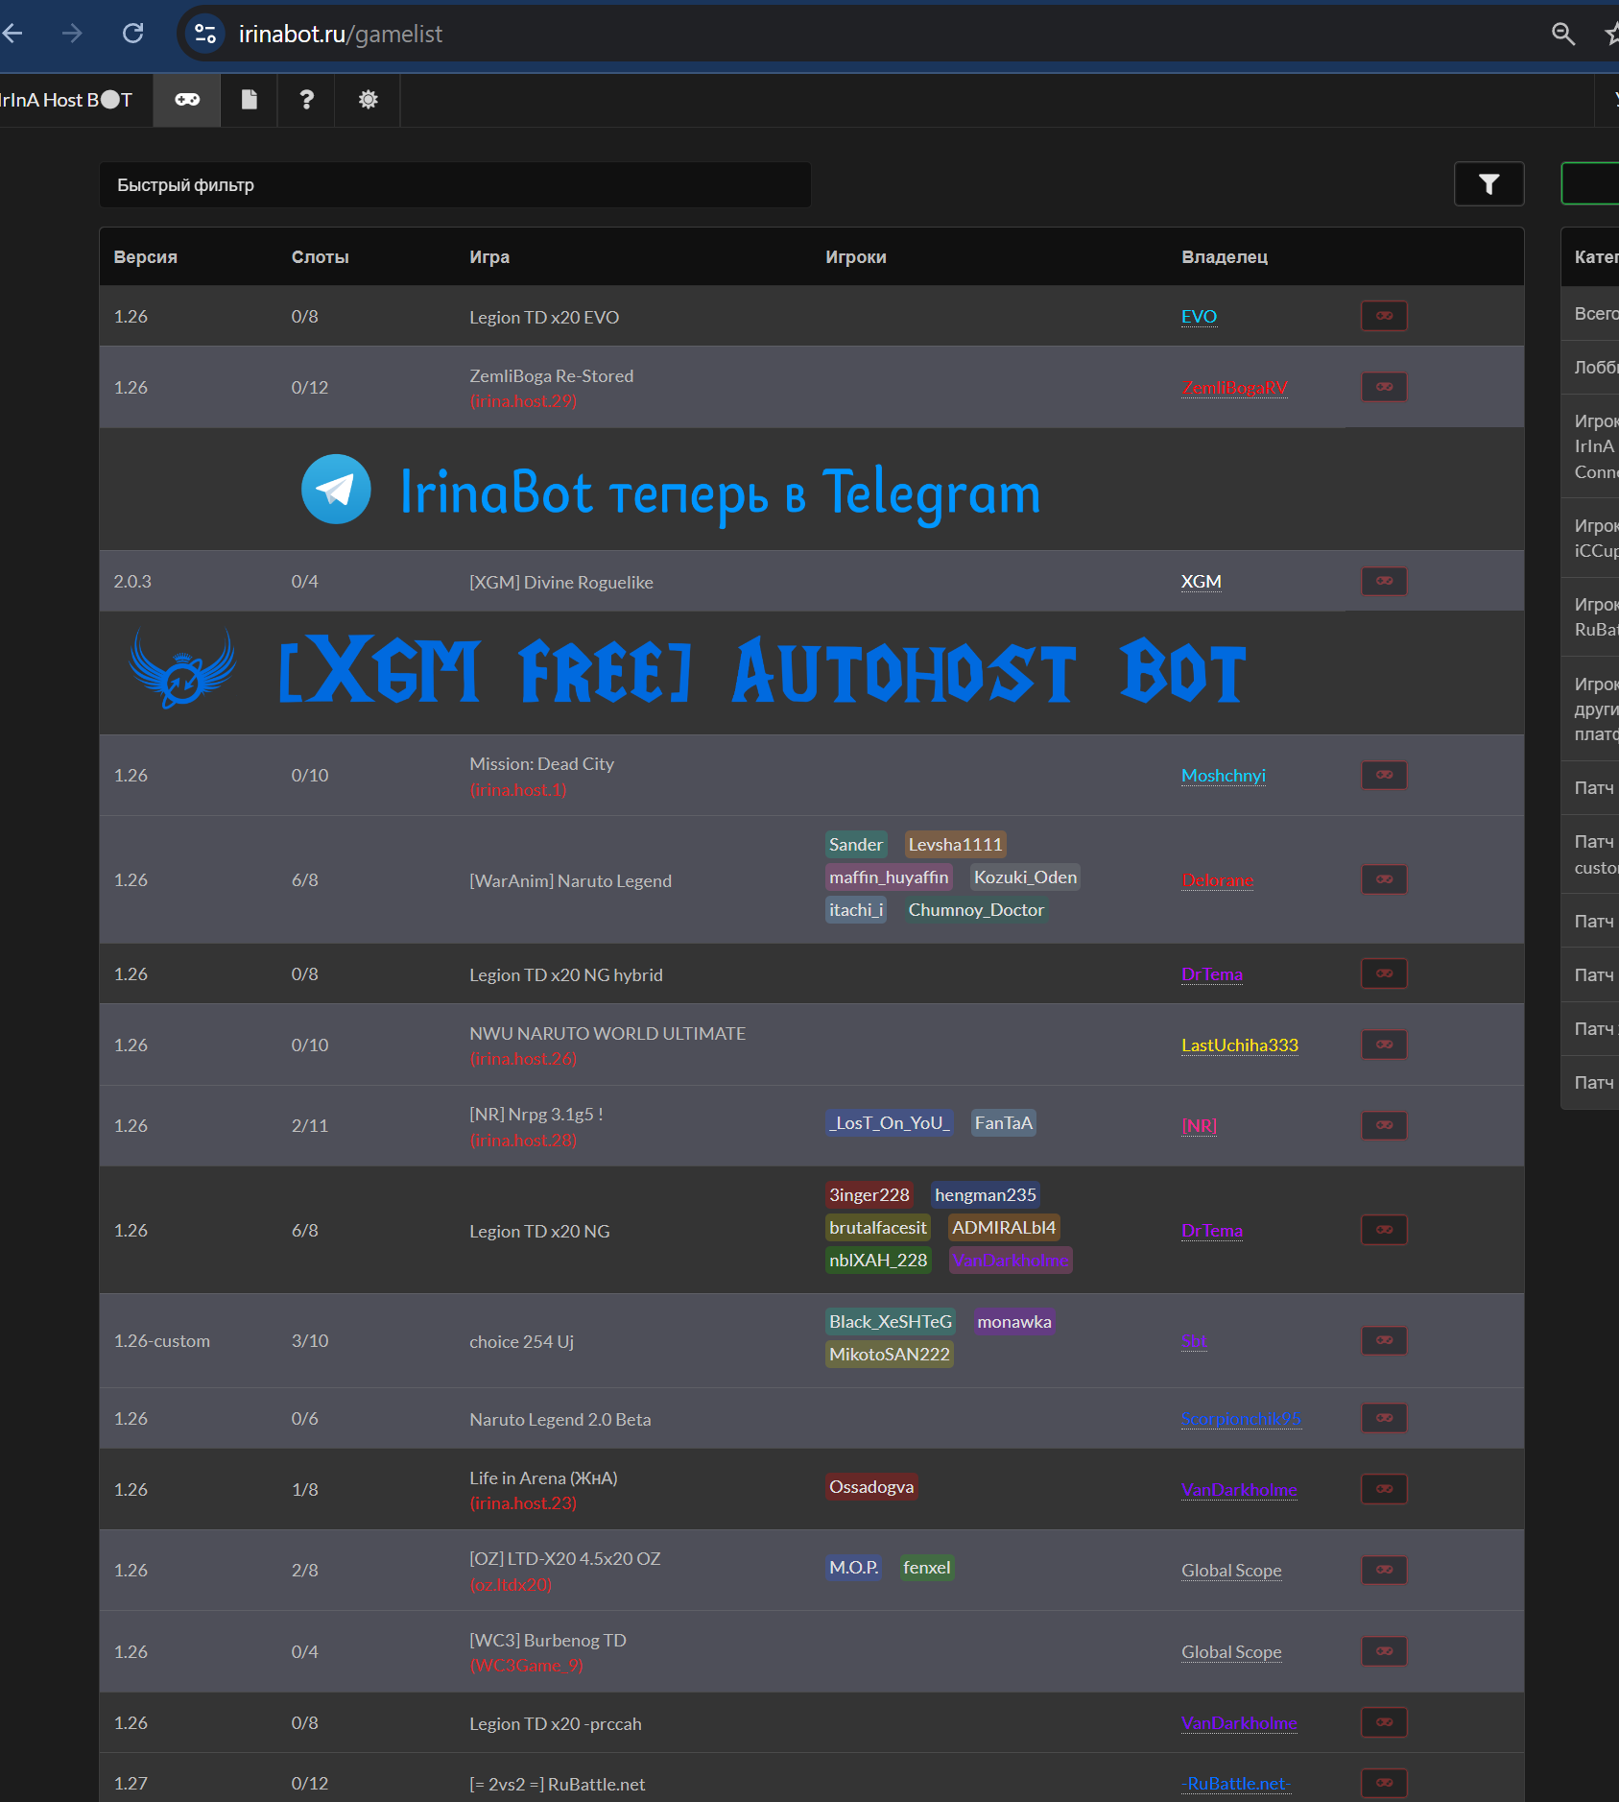Click the red link icon for choice 254 Uj
The height and width of the screenshot is (1802, 1619).
1384,1340
